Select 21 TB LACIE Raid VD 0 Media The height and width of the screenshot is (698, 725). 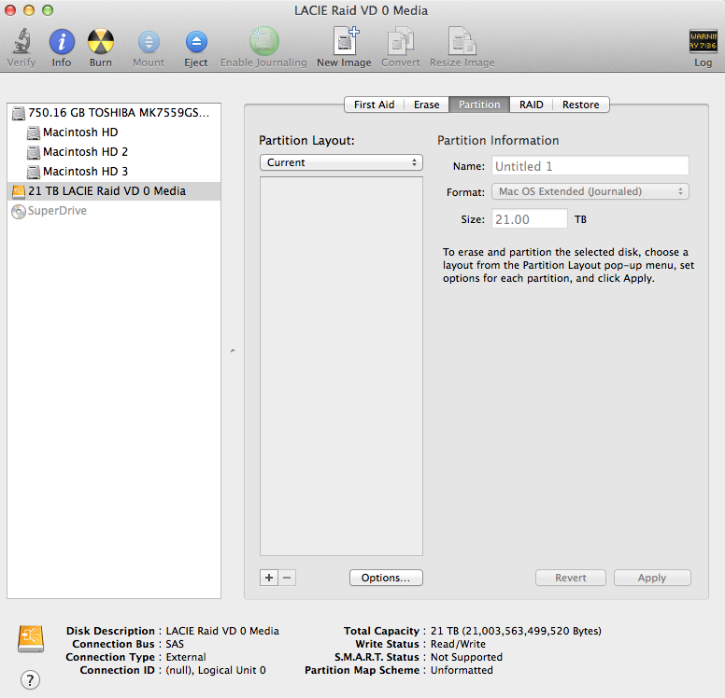pos(114,191)
